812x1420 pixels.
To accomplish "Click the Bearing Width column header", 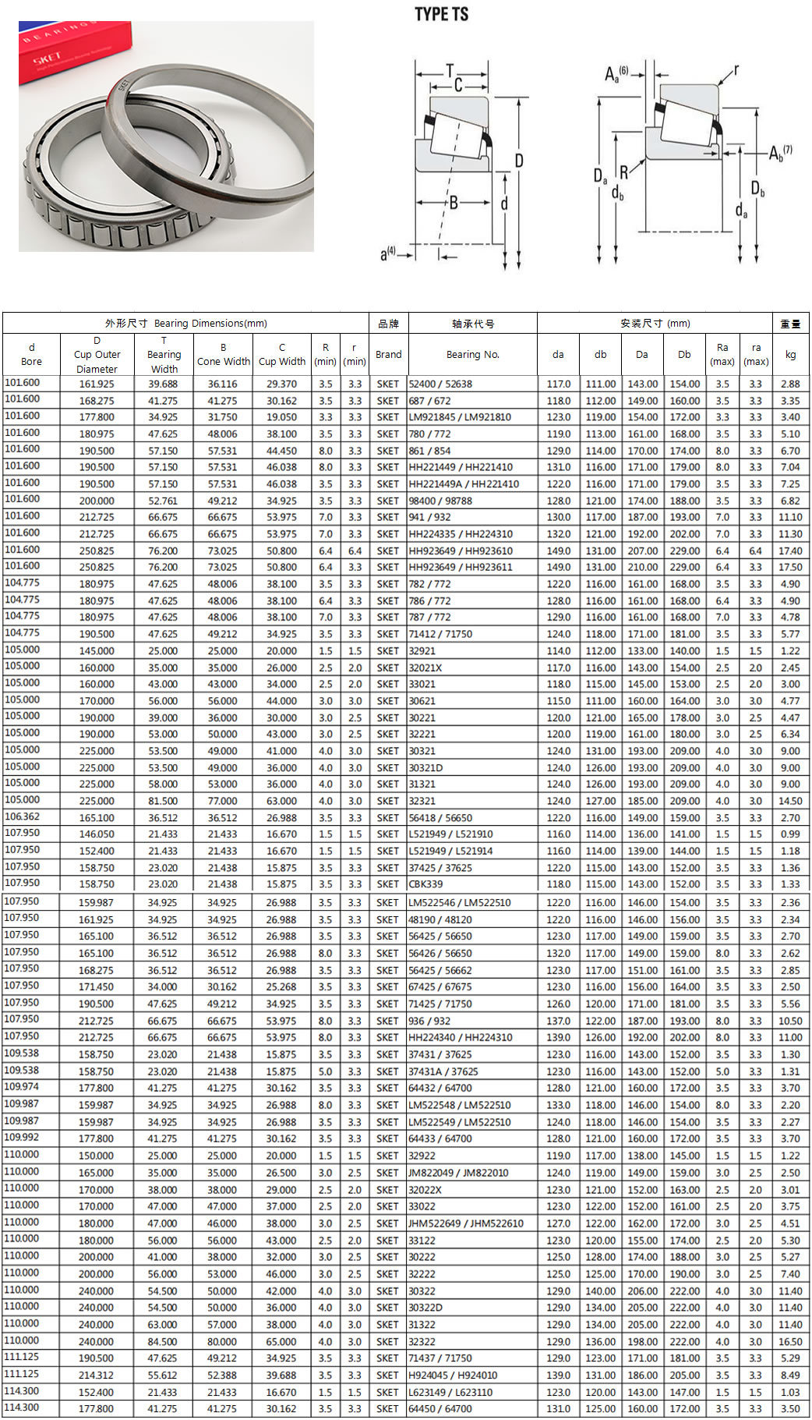I will (164, 355).
